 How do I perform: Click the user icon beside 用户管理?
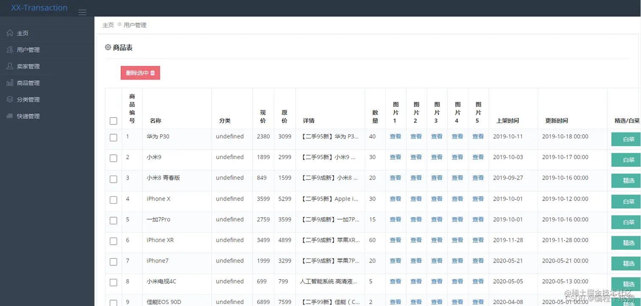(10, 50)
